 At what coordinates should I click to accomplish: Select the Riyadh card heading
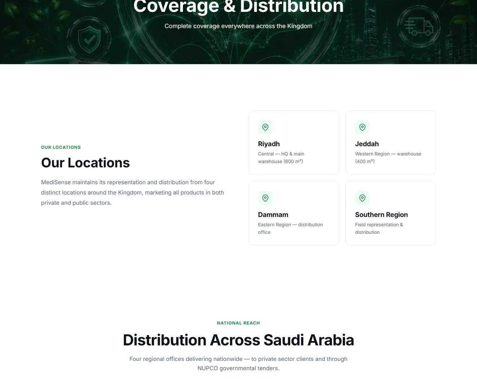269,144
